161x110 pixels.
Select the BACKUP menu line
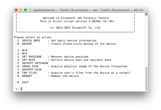pyautogui.click(x=66, y=44)
